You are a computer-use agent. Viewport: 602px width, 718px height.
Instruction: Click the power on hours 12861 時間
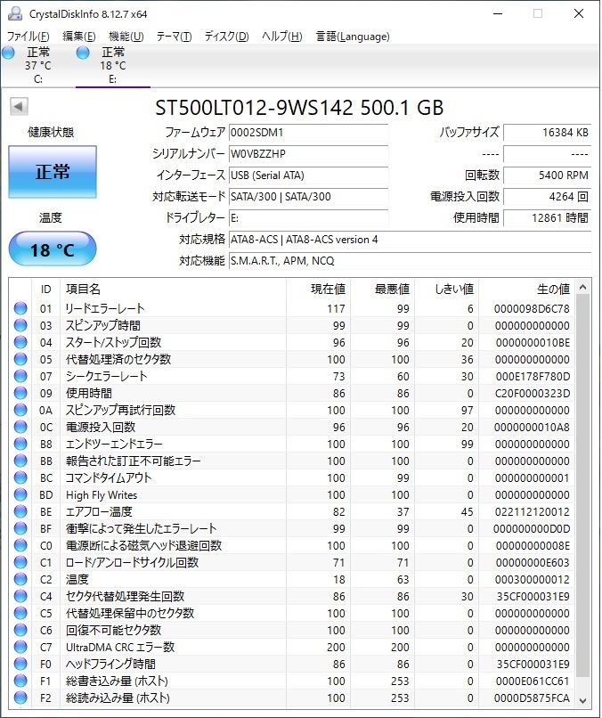548,218
